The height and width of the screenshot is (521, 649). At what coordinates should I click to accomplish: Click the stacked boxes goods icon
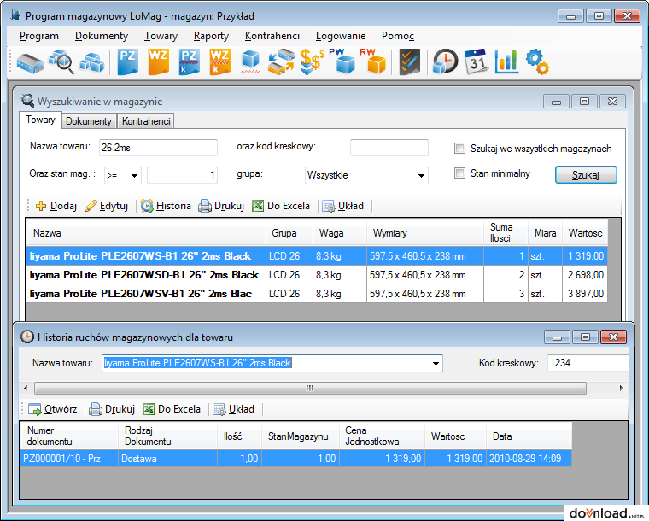coord(92,62)
